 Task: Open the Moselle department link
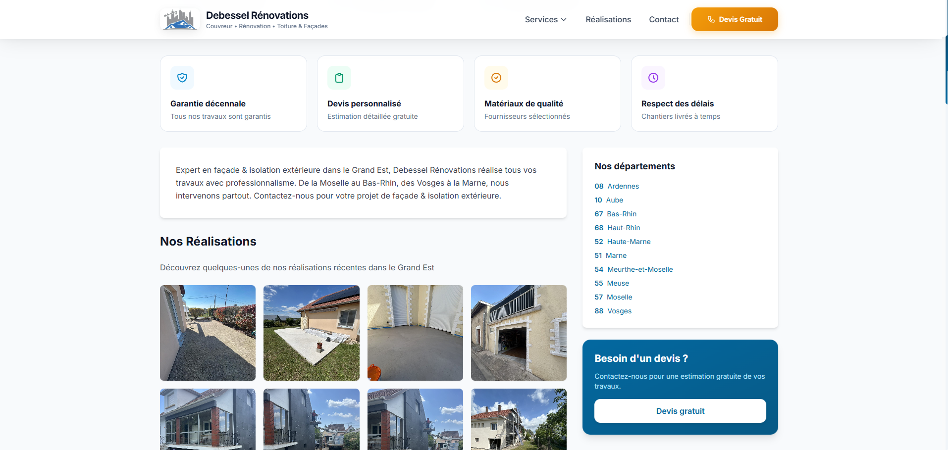[x=619, y=297]
